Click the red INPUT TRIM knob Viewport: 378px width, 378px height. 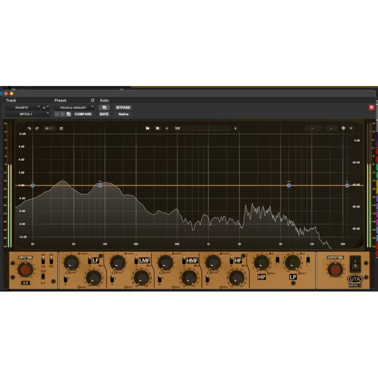26,269
